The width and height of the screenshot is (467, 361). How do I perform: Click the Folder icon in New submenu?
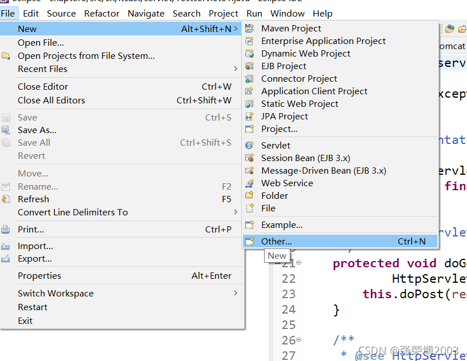249,195
